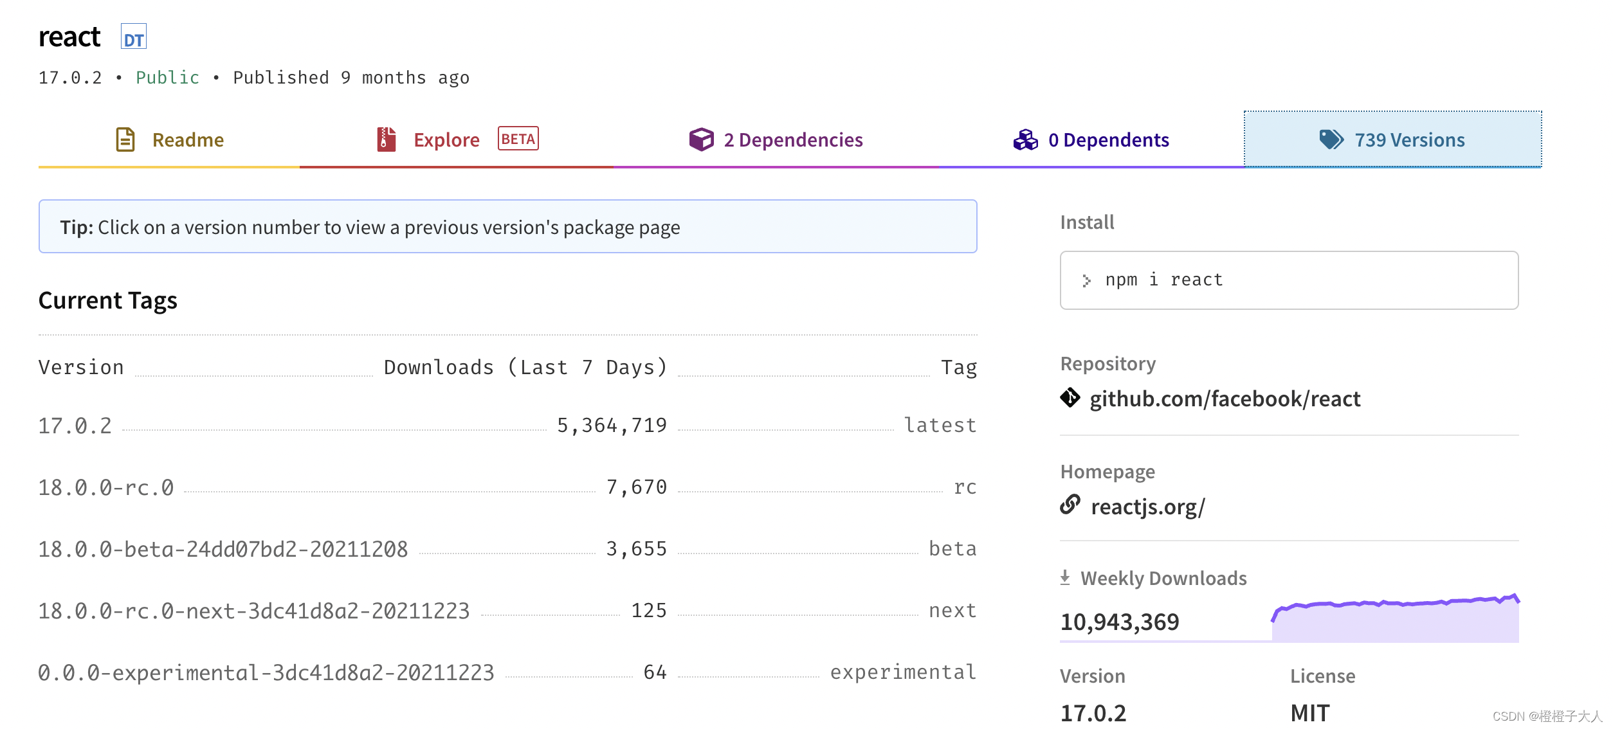Viewport: 1613px width, 729px height.
Task: Click the 10,943,369 weekly downloads count
Action: click(1120, 622)
